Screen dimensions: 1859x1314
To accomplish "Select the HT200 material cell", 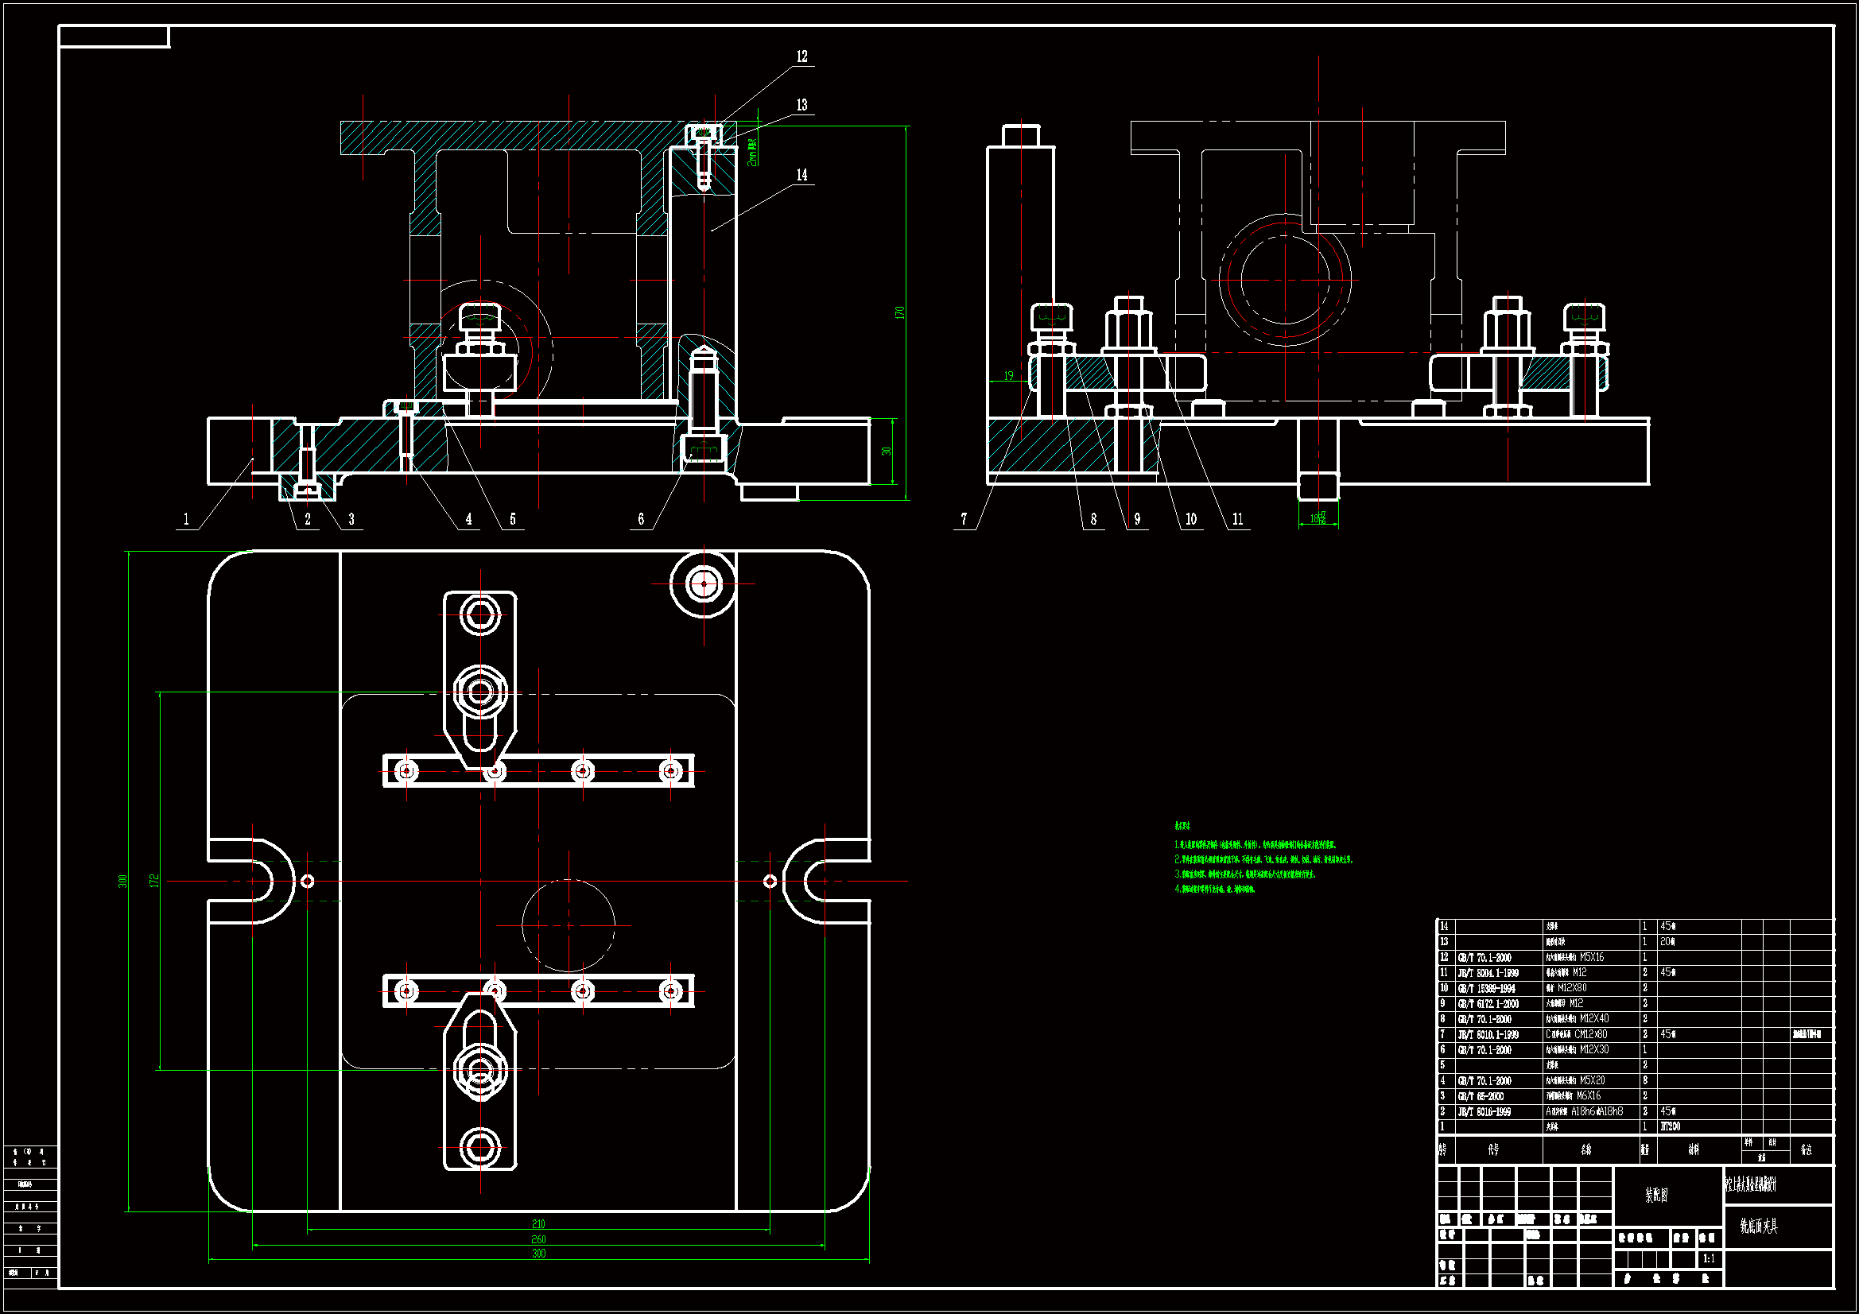I will [x=1671, y=1126].
